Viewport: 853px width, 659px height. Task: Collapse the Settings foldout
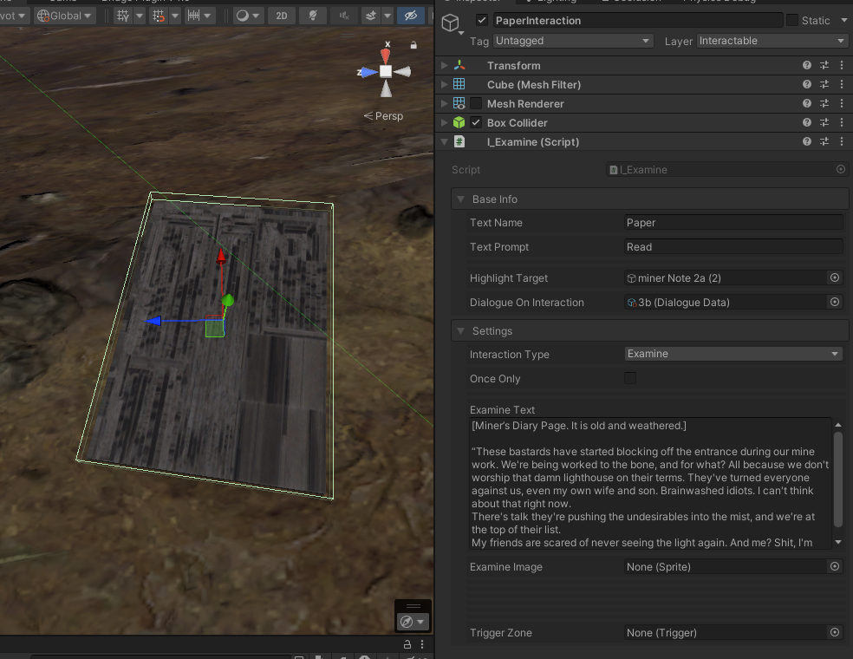click(461, 331)
